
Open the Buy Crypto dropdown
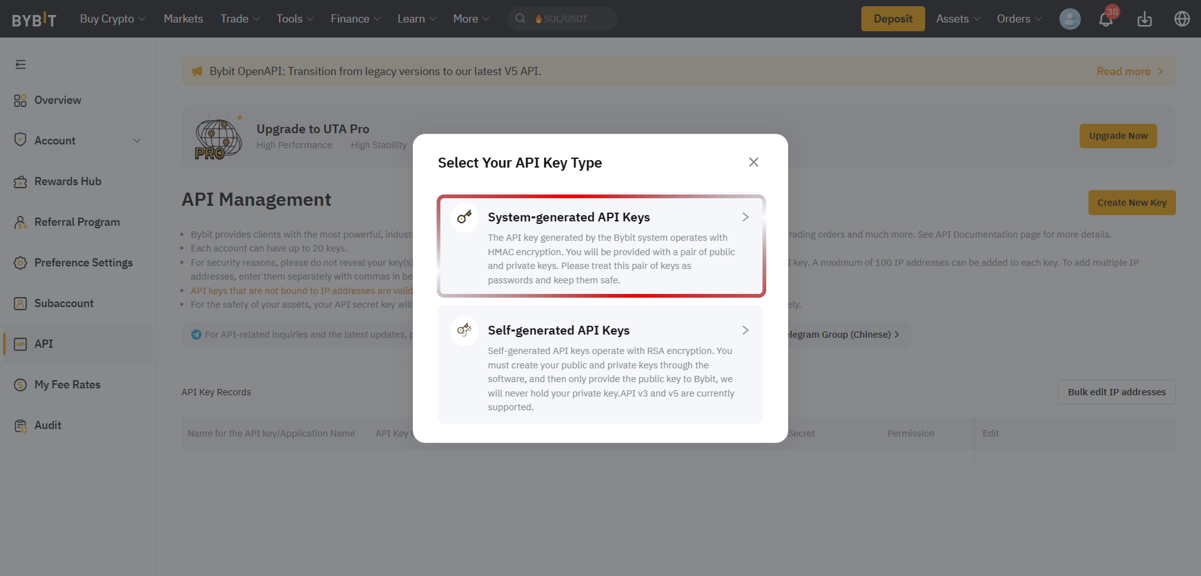112,19
